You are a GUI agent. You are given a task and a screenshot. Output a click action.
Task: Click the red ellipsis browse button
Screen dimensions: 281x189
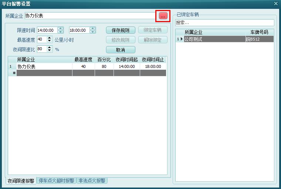pyautogui.click(x=163, y=16)
